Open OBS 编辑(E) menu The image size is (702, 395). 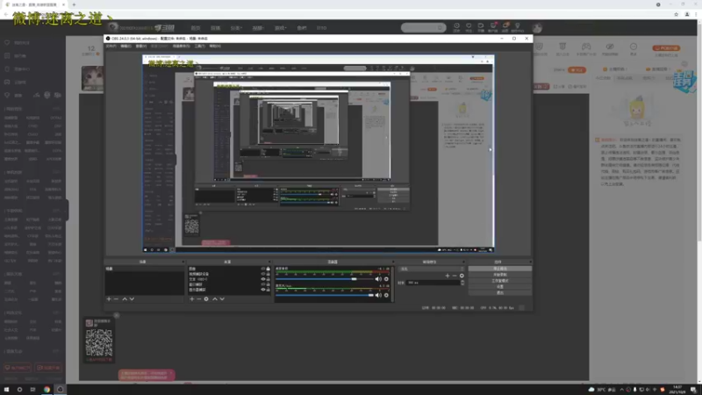[x=125, y=47]
